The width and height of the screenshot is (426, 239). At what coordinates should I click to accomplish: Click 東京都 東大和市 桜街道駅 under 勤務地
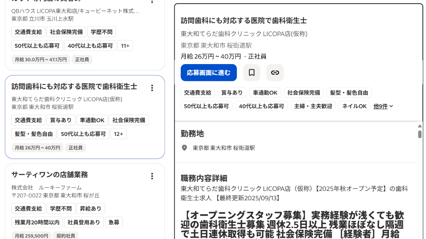224,148
